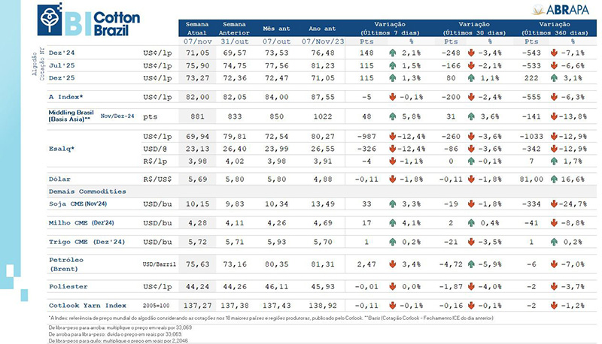Viewport: 602px width, 344px height.
Task: Click green arrow next to Dólar 16,6%
Action: (x=554, y=179)
